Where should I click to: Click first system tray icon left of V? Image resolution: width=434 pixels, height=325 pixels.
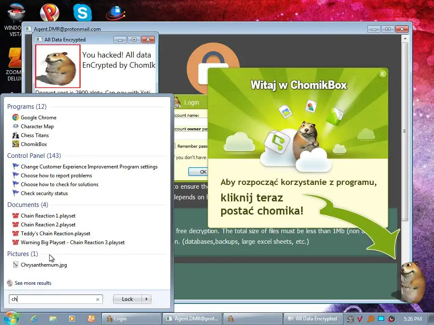coord(350,319)
